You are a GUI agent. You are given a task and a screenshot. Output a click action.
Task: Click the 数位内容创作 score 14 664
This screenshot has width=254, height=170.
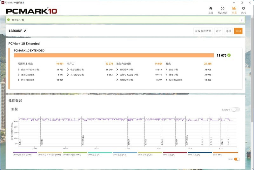(x=158, y=64)
